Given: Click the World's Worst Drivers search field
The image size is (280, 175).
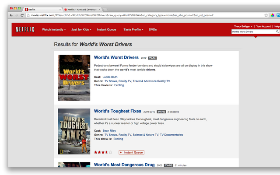Looking at the screenshot, I should [x=254, y=31].
